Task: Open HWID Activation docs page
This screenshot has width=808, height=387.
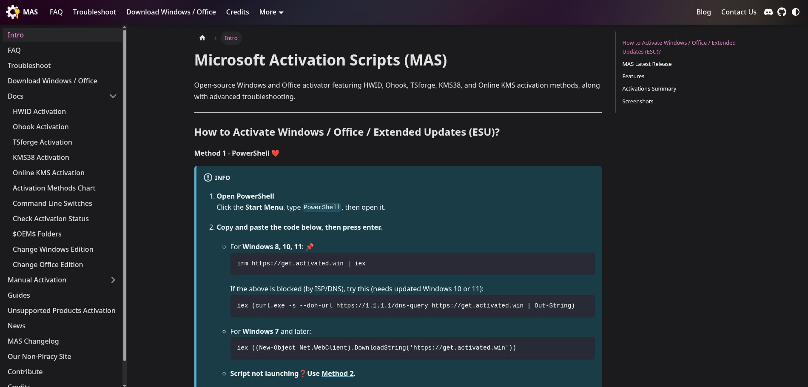Action: pyautogui.click(x=39, y=111)
